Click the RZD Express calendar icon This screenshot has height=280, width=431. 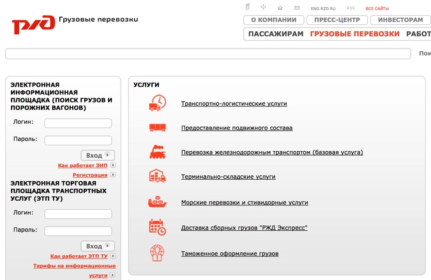(156, 227)
